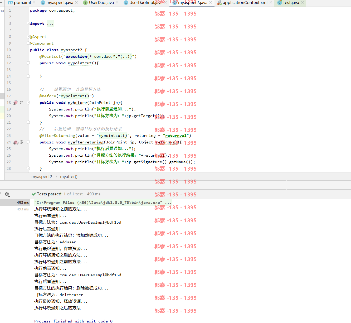Click the XML file icon on the applicationContext.xml tab

tap(220, 3)
